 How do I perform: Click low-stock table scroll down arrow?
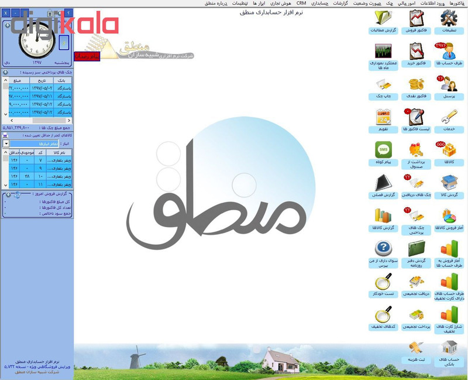[6, 185]
